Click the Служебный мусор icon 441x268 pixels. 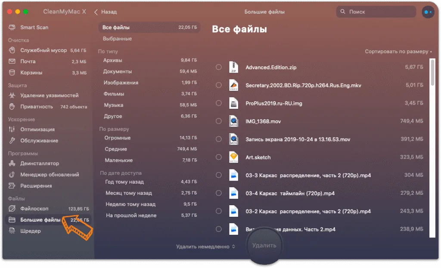12,50
